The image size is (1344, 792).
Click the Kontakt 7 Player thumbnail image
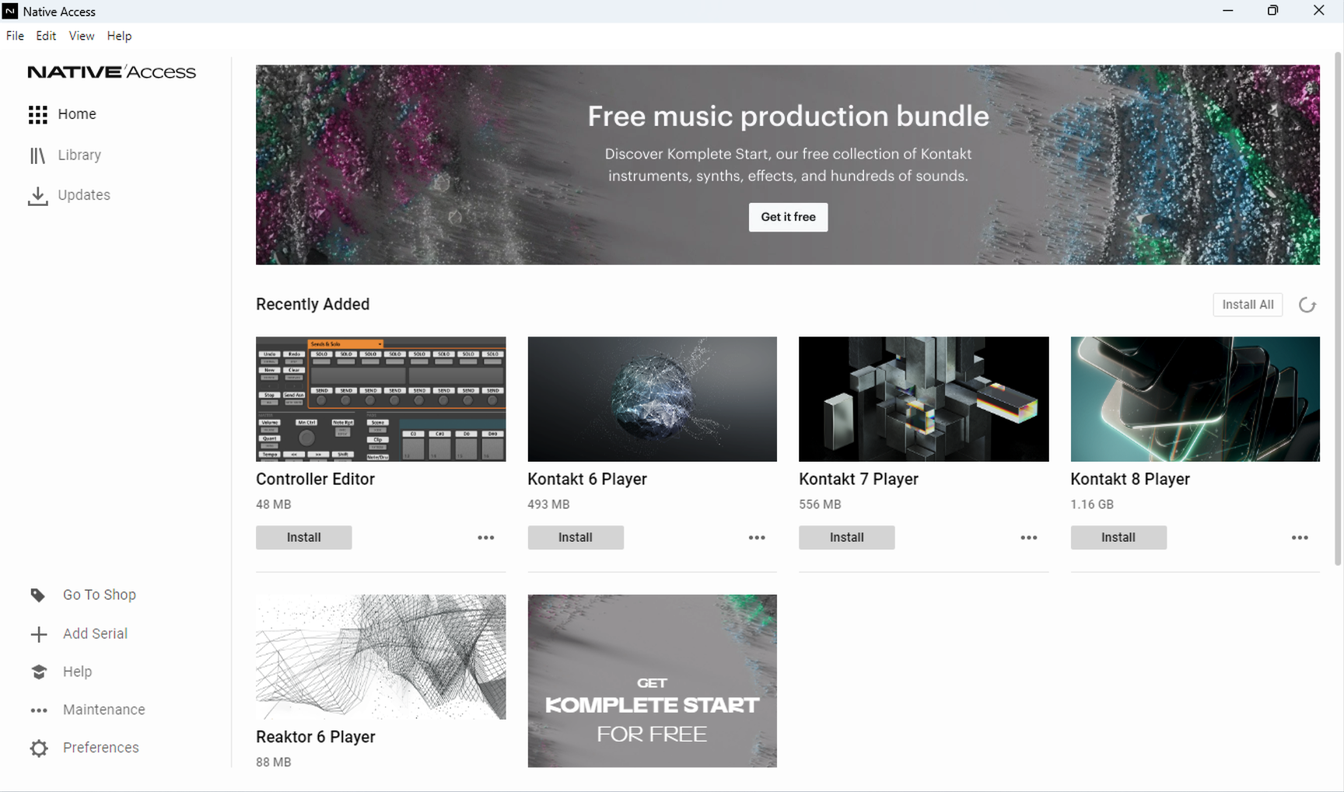(x=923, y=399)
